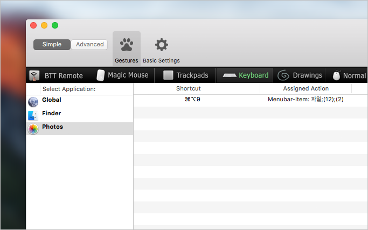This screenshot has width=368, height=230.
Task: Click the Magic Mouse device icon
Action: click(100, 75)
